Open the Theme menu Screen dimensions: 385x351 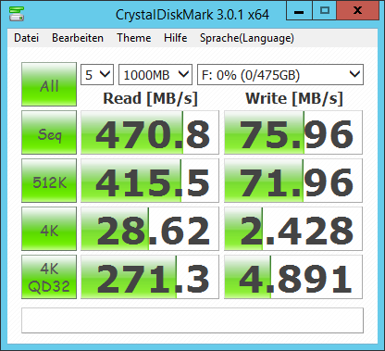coord(134,38)
